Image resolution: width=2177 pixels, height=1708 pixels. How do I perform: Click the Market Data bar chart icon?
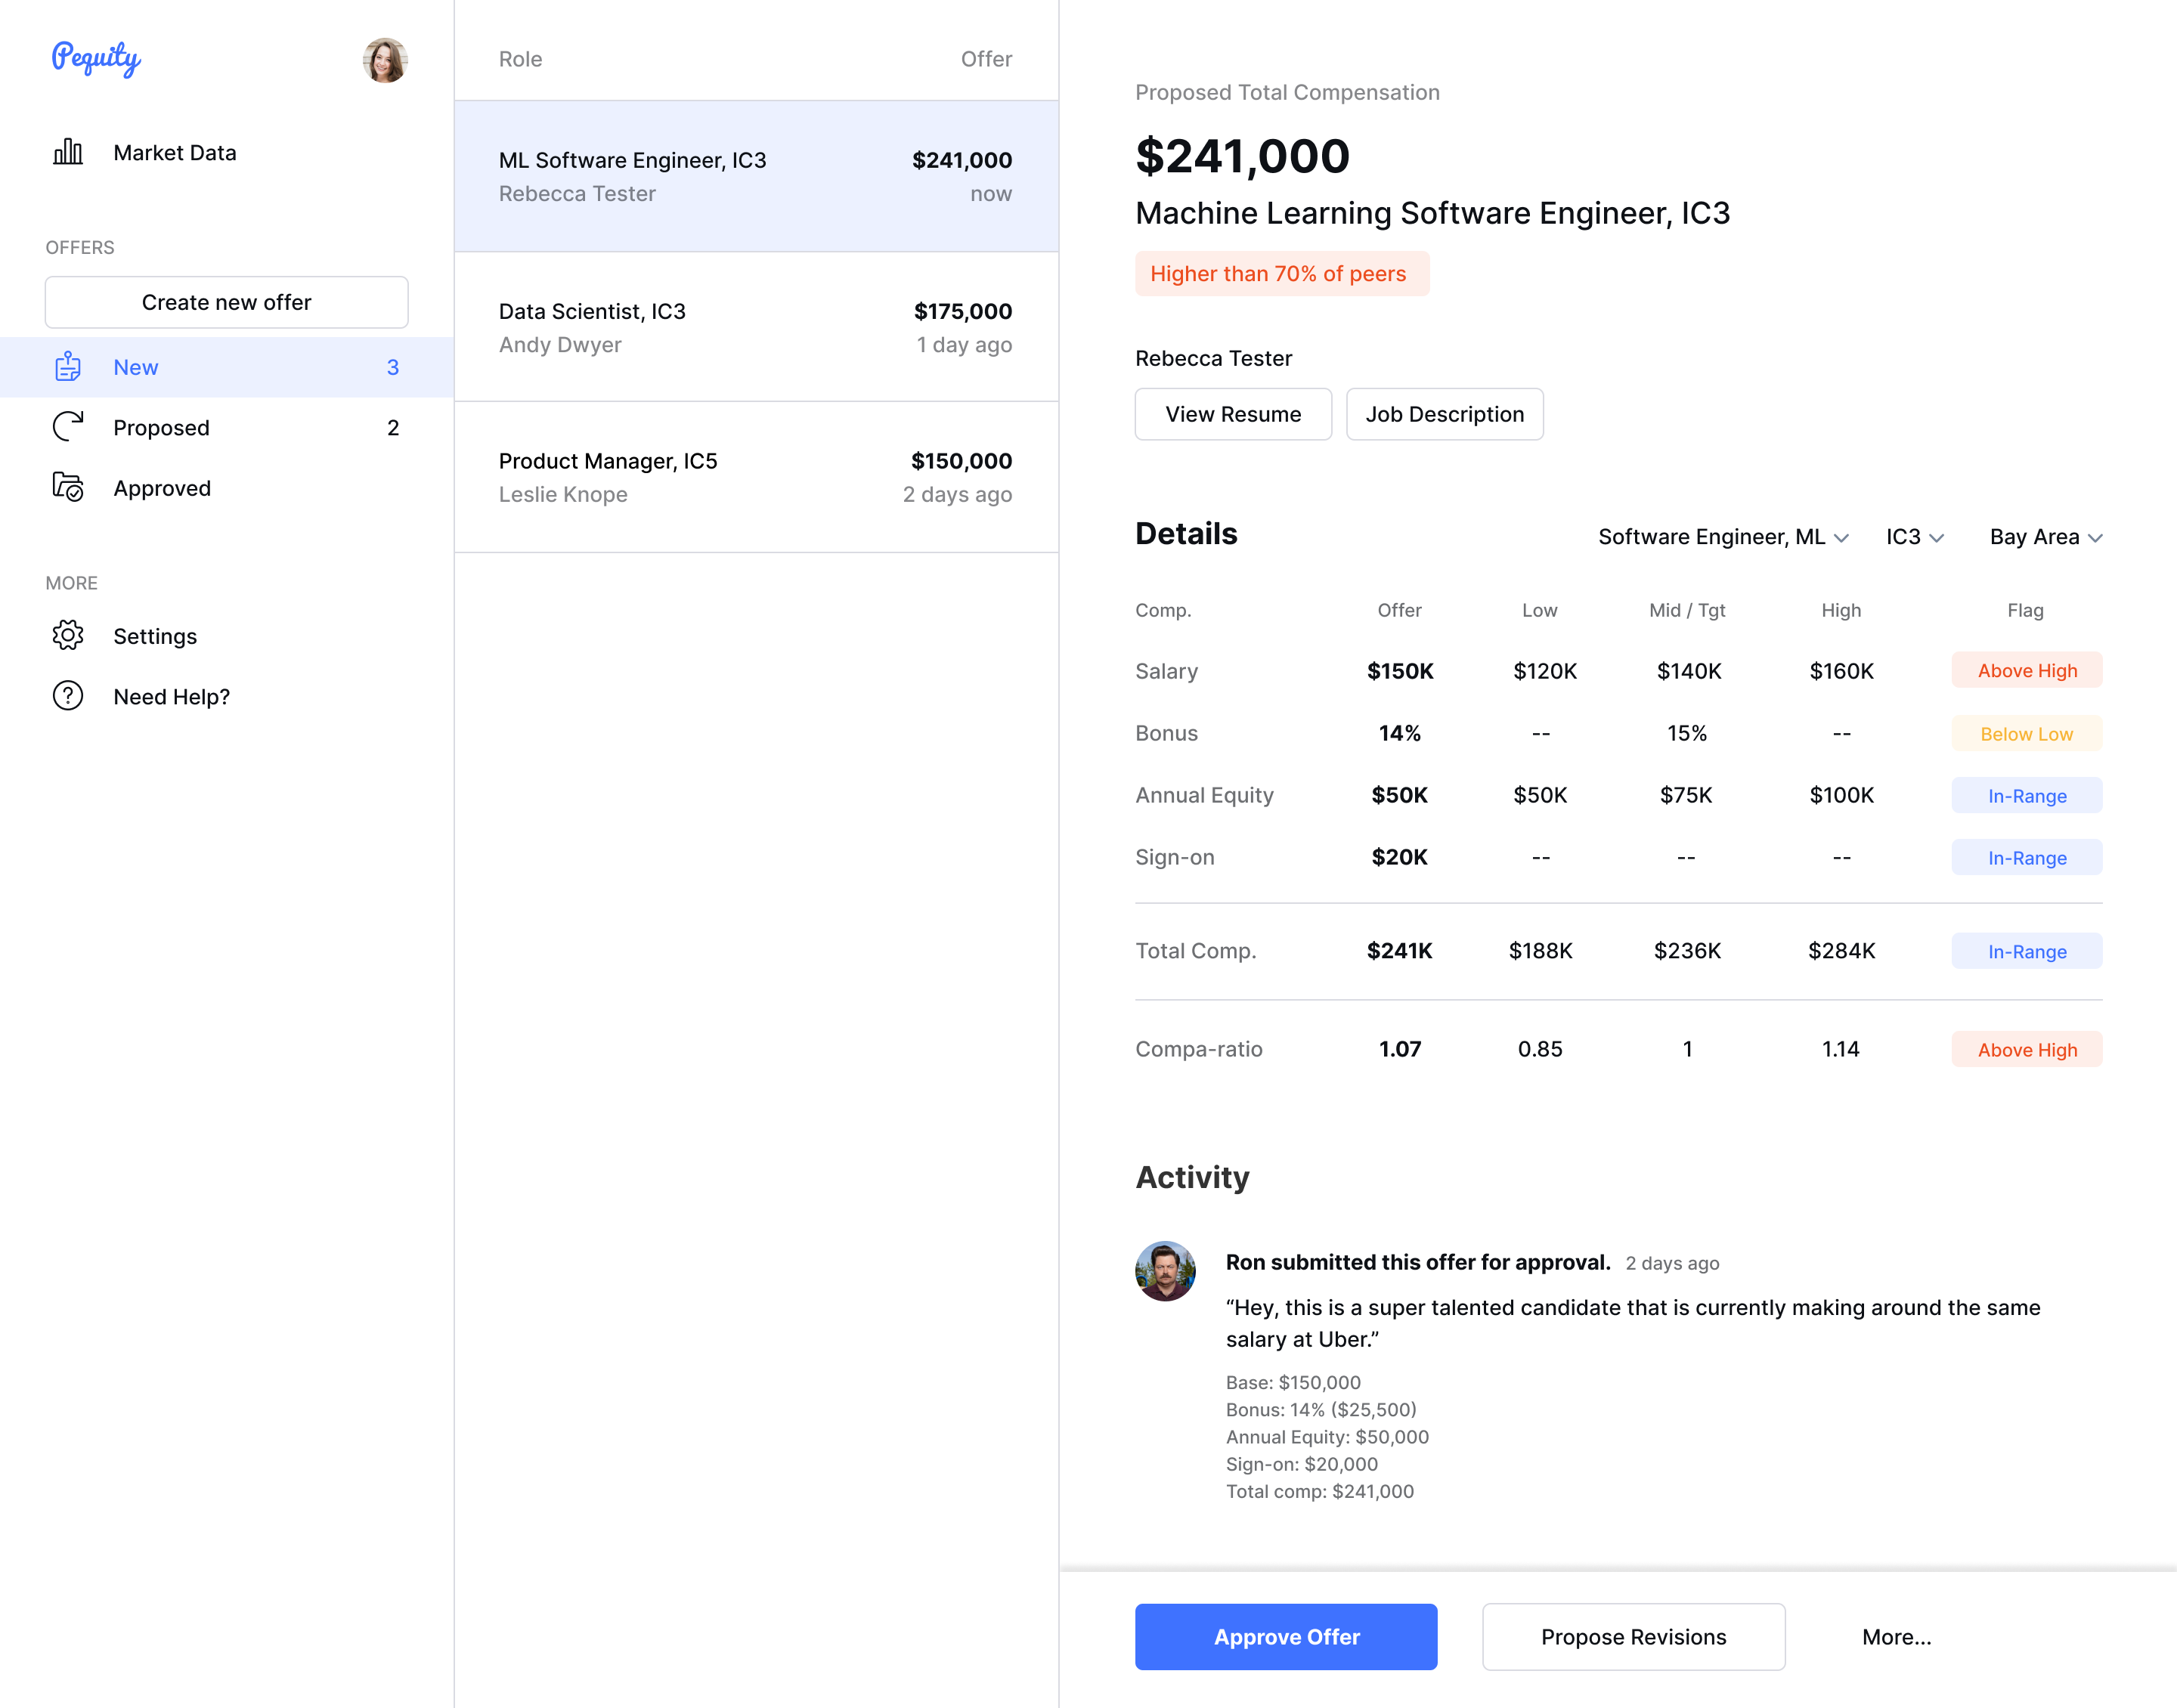point(68,152)
